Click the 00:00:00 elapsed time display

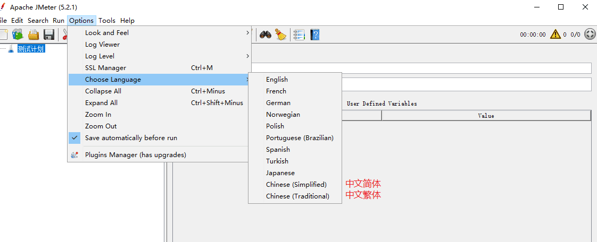(533, 34)
